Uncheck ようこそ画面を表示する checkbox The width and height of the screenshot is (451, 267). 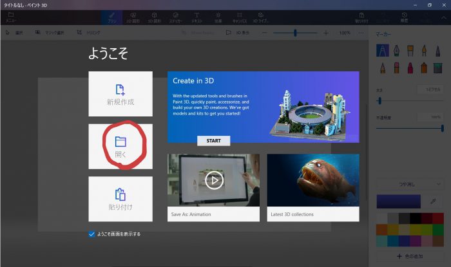[91, 234]
